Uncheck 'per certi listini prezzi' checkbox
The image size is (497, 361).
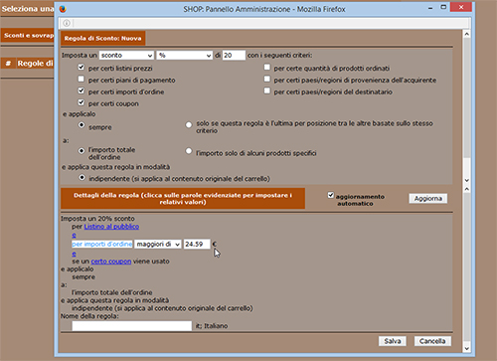(x=82, y=68)
